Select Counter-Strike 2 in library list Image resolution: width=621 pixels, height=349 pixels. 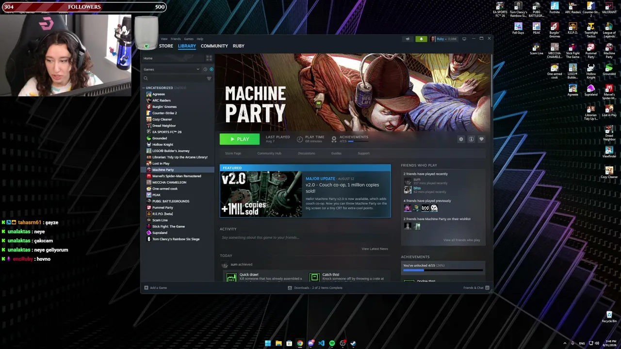177,113
